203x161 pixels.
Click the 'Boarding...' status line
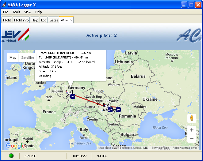point(46,76)
